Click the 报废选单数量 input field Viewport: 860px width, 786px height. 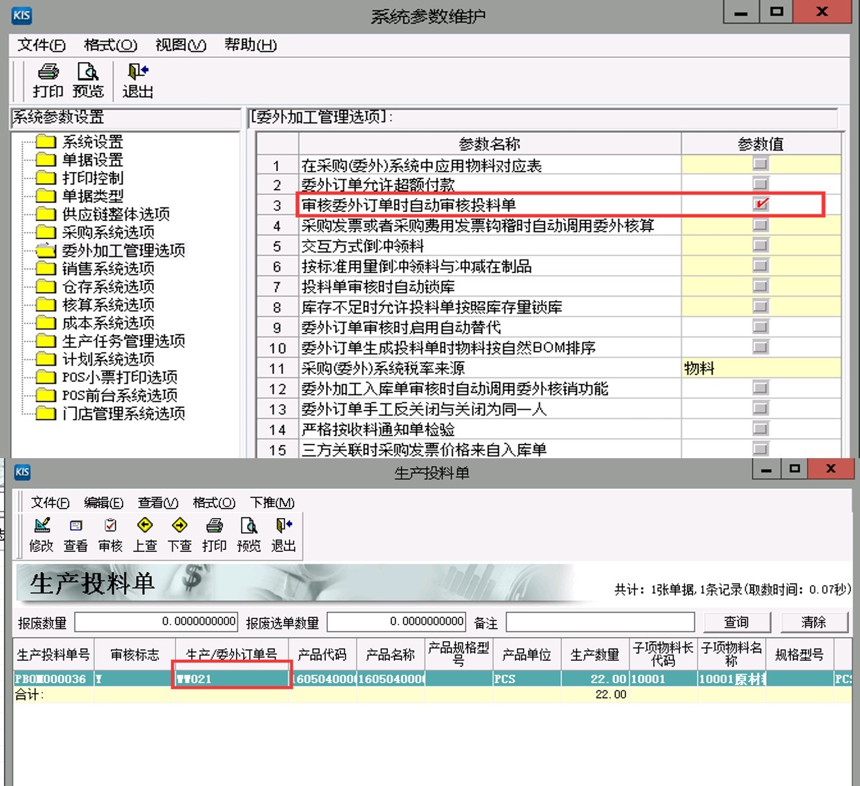(x=396, y=622)
